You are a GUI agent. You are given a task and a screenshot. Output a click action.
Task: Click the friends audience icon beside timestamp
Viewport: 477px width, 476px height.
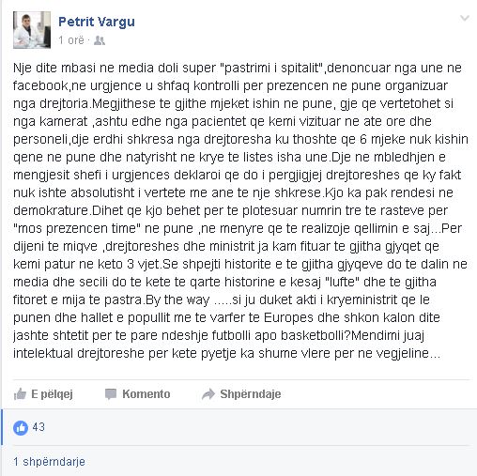pos(100,40)
